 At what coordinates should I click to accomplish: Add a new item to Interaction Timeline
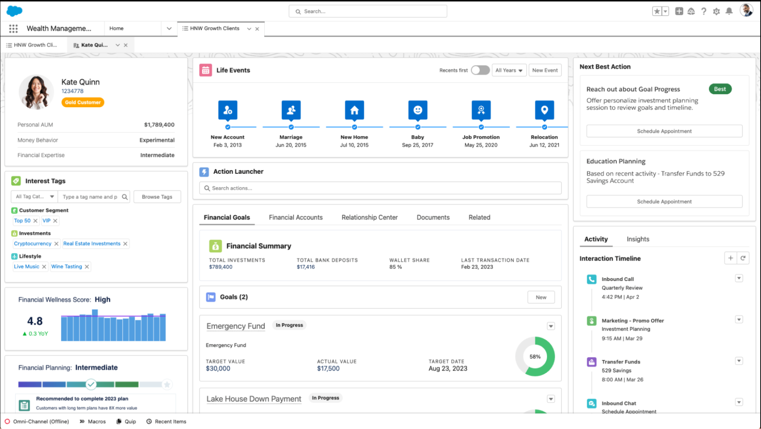731,258
